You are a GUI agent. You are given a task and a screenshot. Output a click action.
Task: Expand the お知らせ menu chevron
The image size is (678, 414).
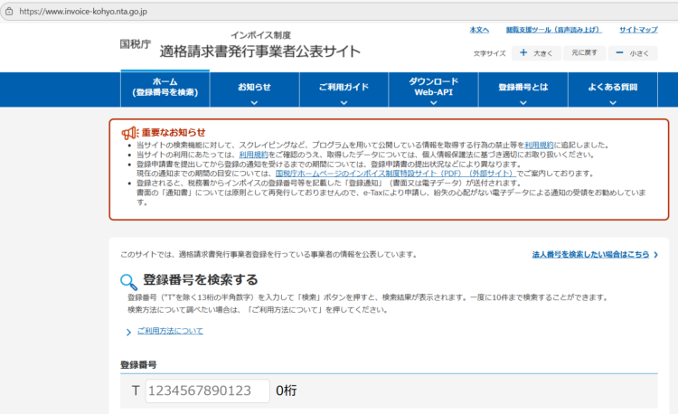(x=254, y=103)
